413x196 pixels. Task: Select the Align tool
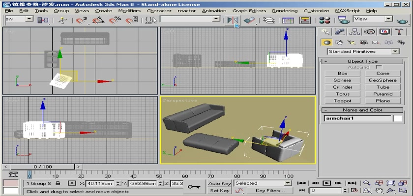(x=250, y=20)
